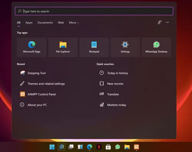Open XAMPP on taskbar

point(136,147)
